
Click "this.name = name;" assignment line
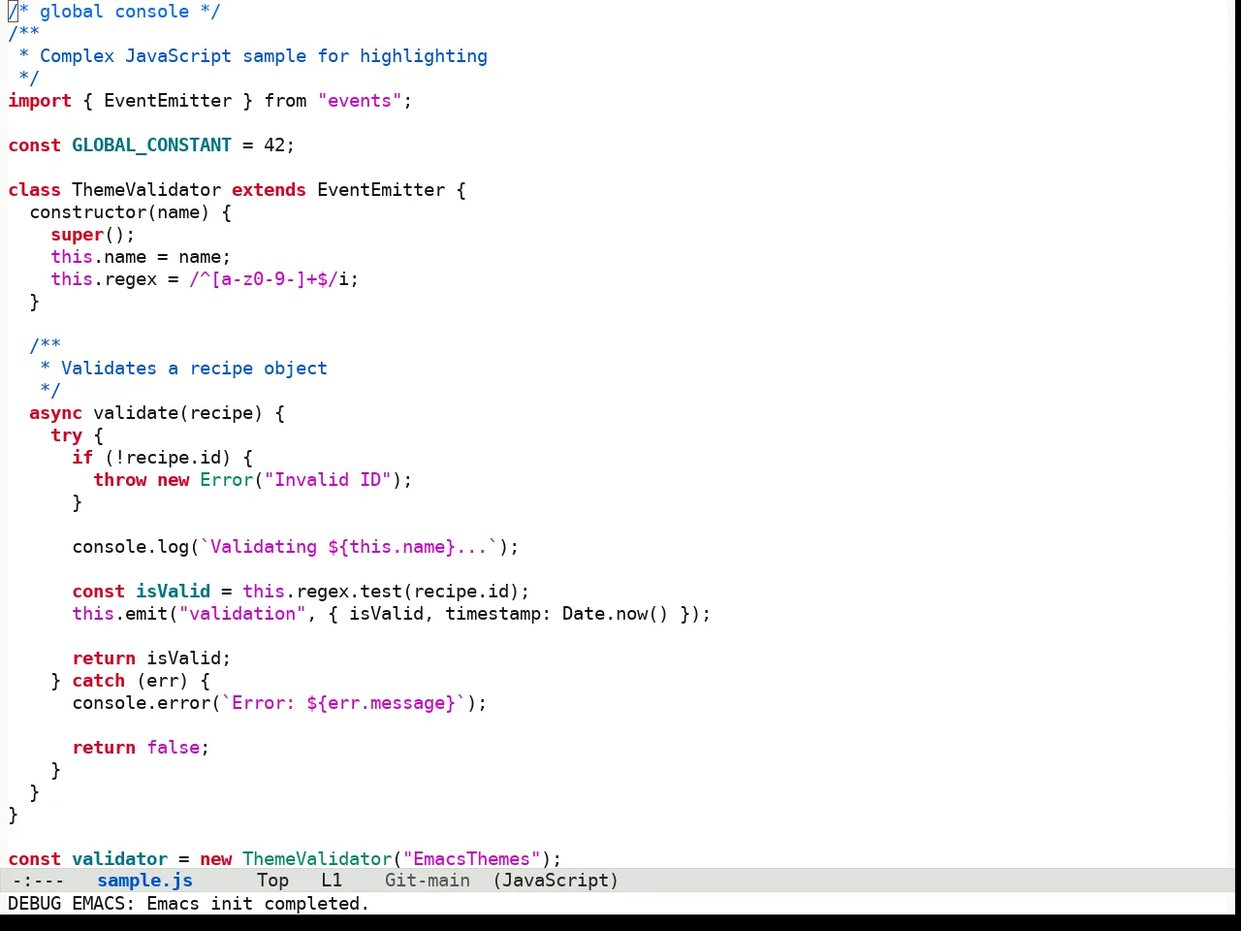point(141,257)
